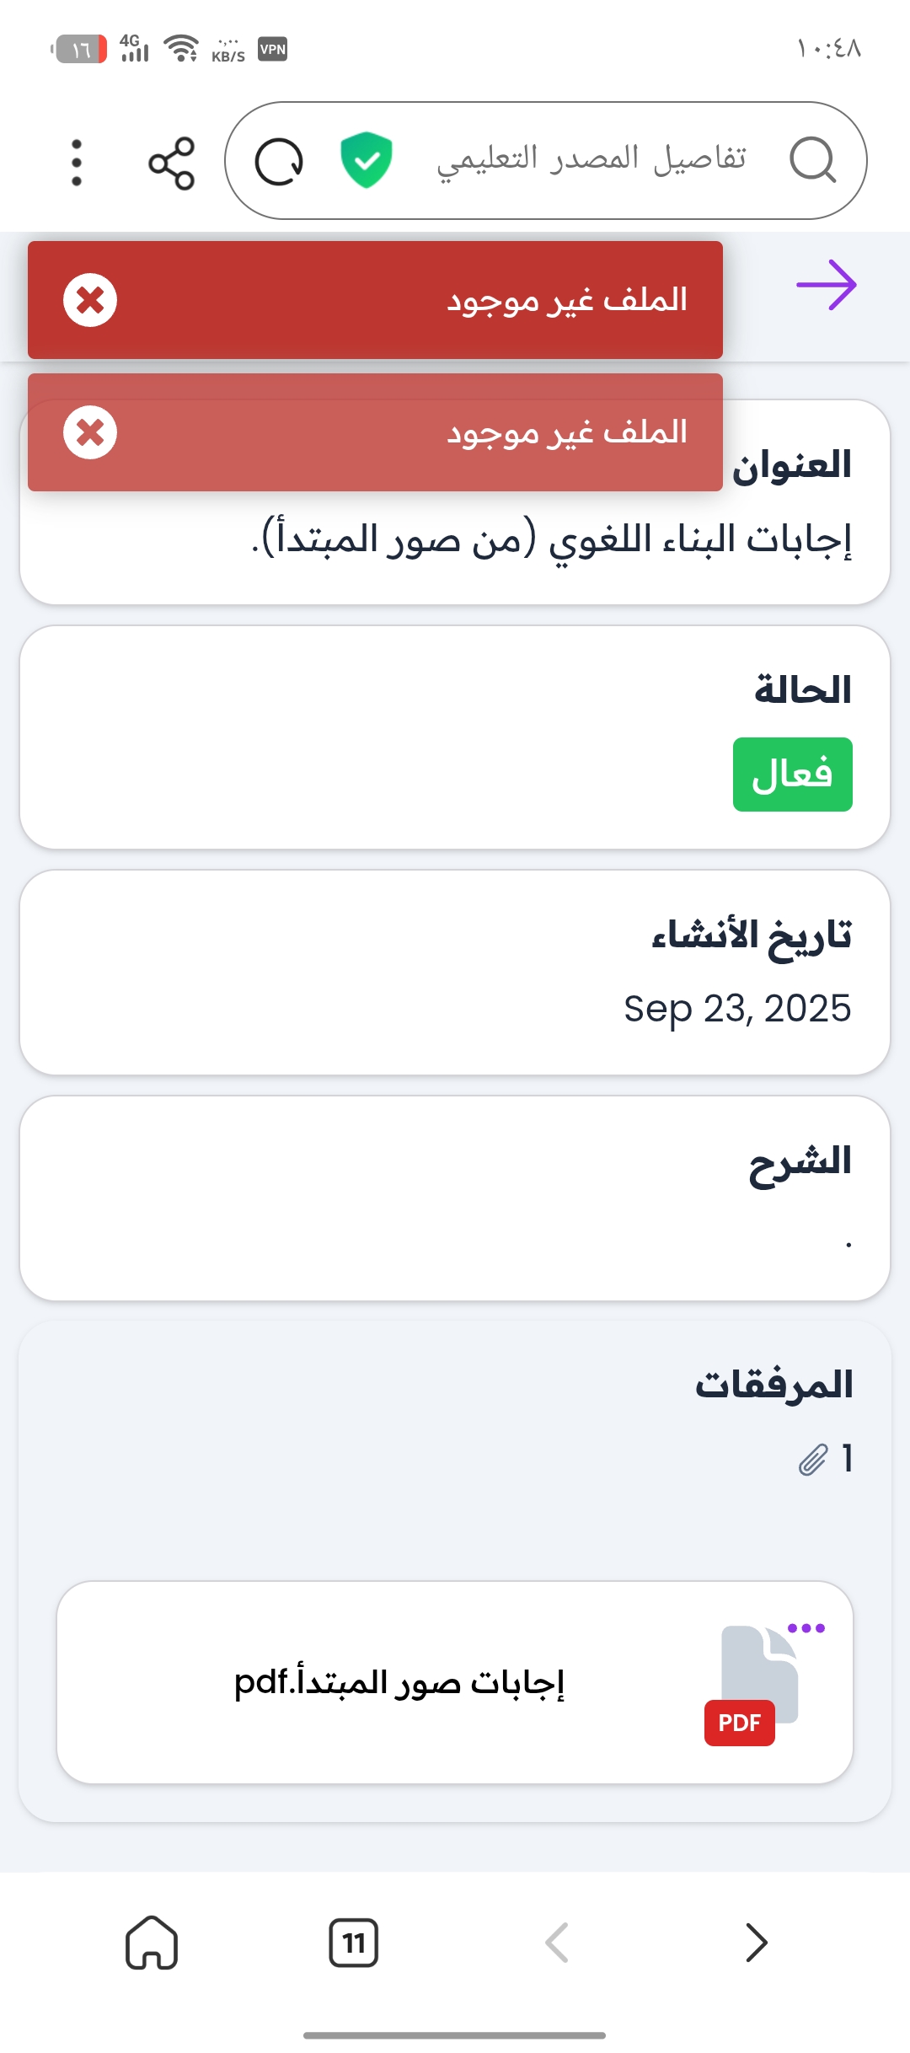The height and width of the screenshot is (2053, 910).
Task: Reload the page with refresh icon
Action: tap(279, 162)
